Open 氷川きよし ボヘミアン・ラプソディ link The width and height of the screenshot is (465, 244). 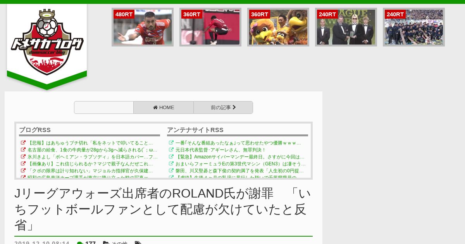(93, 157)
